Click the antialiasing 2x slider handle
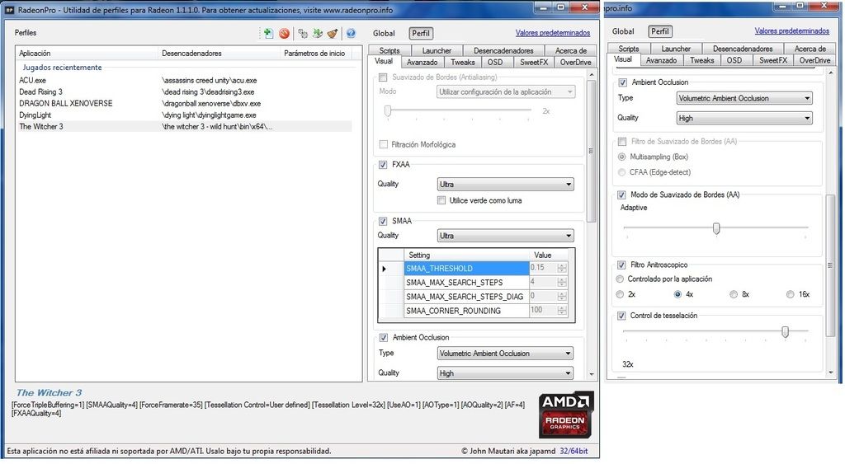 coord(388,111)
